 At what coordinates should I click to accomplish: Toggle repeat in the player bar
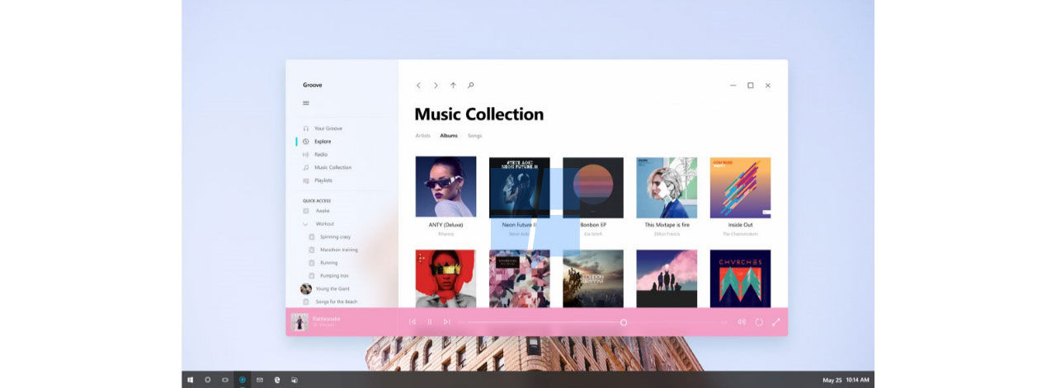[758, 322]
